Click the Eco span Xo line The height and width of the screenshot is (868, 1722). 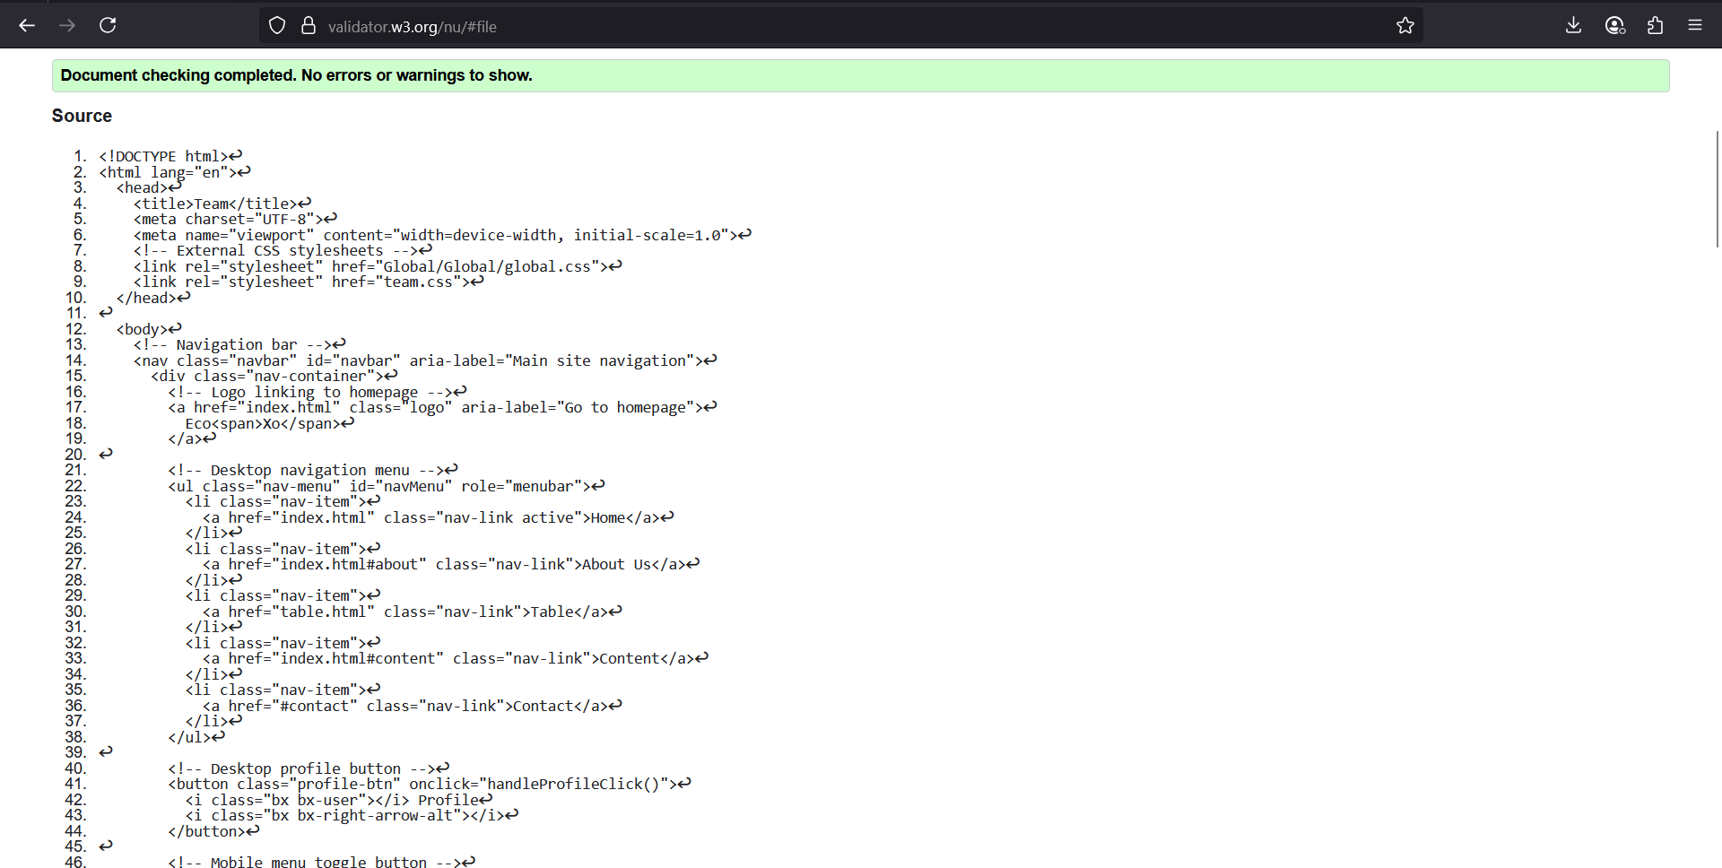point(269,423)
